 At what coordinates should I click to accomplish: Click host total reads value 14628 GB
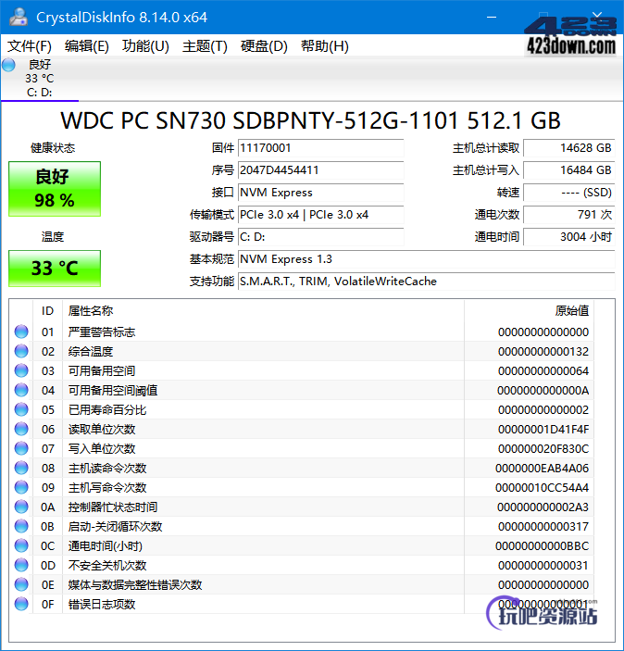pyautogui.click(x=568, y=148)
